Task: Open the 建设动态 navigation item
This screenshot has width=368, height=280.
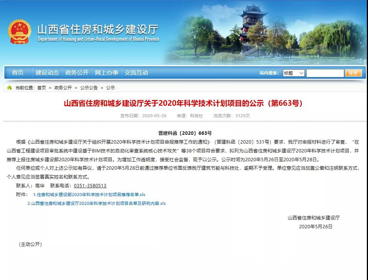Action: [x=47, y=73]
